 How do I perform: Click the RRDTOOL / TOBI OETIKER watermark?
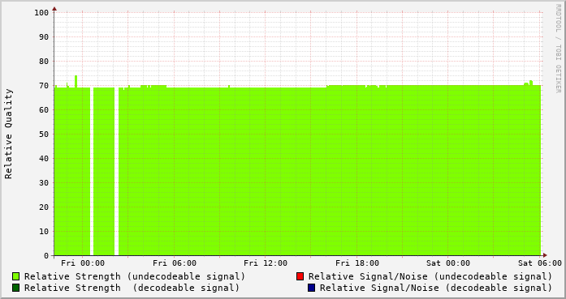click(x=558, y=49)
